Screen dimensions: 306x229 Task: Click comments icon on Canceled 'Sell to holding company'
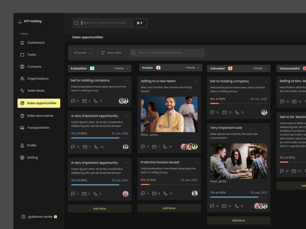[212, 112]
